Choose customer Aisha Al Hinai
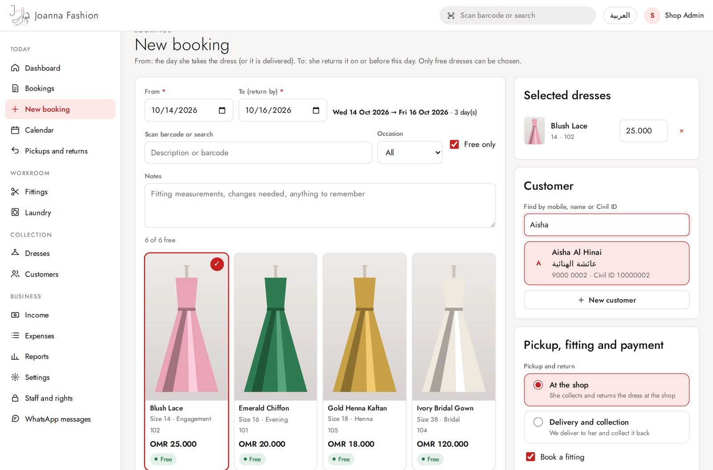This screenshot has height=470, width=713. tap(606, 263)
